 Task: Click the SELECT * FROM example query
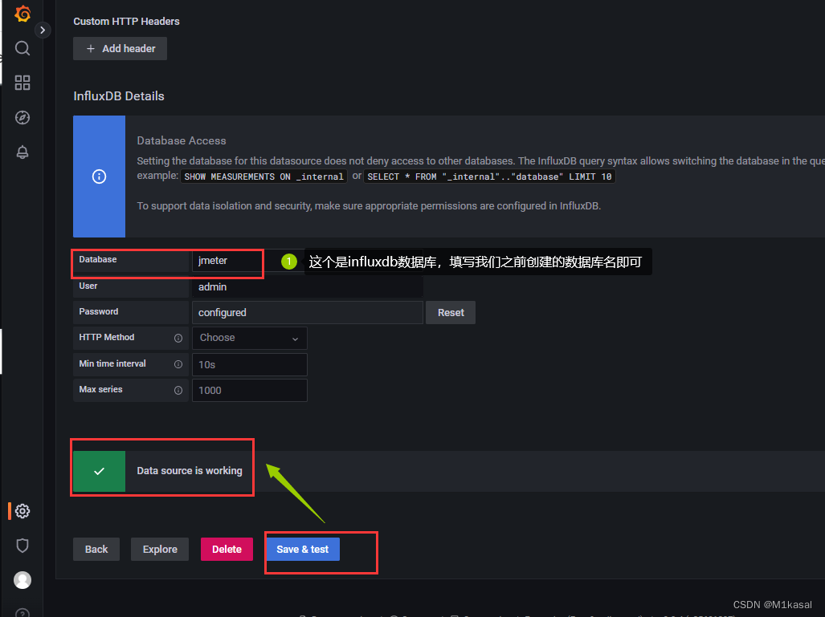[x=489, y=177]
